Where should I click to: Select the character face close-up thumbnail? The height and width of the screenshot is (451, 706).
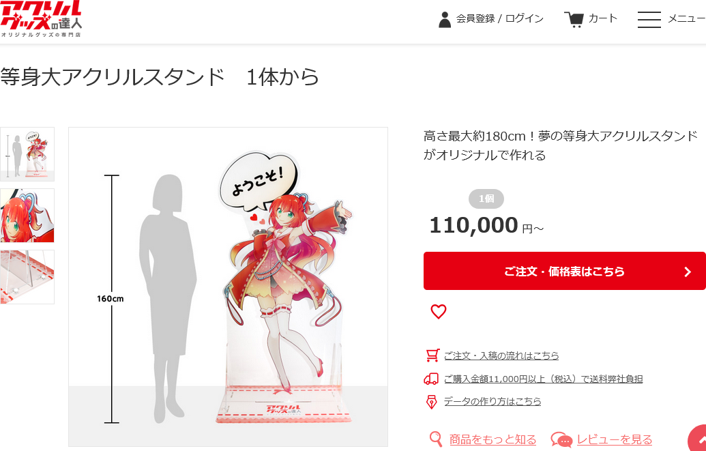pos(27,216)
